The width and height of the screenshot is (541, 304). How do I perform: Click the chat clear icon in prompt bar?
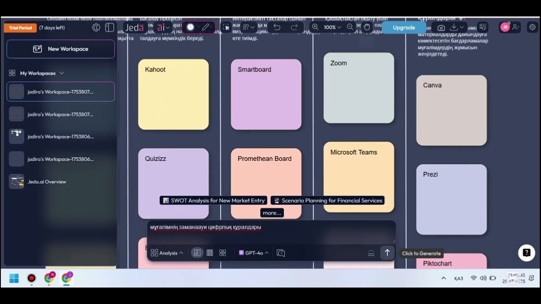(281, 253)
